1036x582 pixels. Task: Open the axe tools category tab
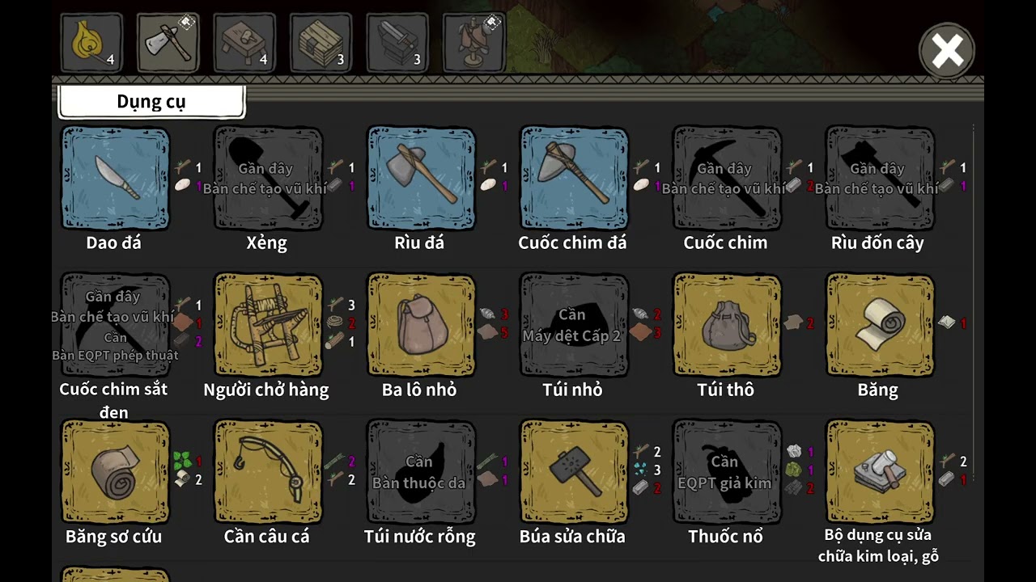point(168,43)
